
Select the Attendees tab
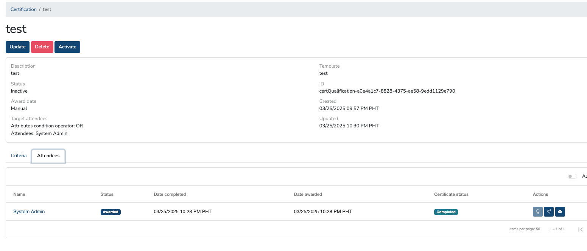[x=48, y=156]
